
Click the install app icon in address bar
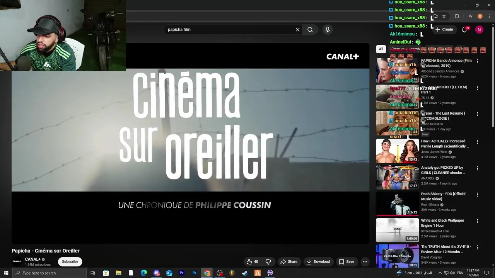(435, 16)
